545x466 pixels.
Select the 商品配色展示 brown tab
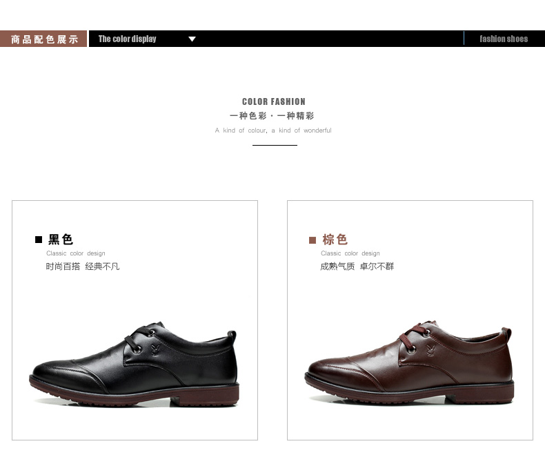(43, 39)
